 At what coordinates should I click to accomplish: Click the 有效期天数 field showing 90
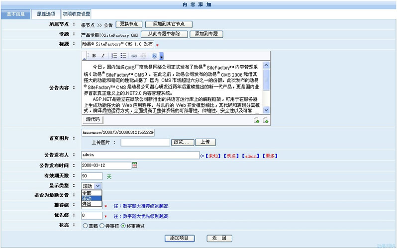[92, 176]
